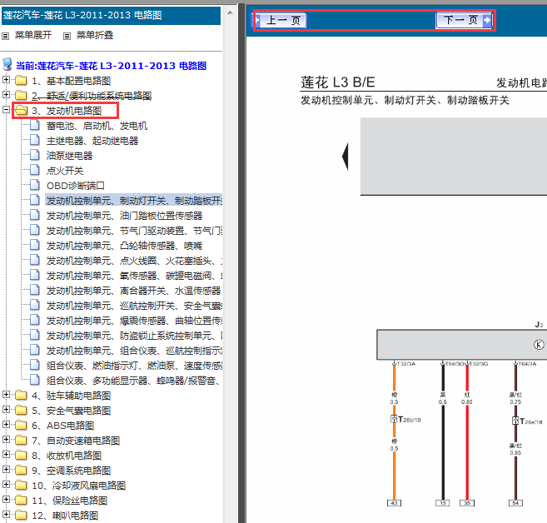Click black left arrow beside diagram box
Image resolution: width=547 pixels, height=523 pixels.
point(345,157)
